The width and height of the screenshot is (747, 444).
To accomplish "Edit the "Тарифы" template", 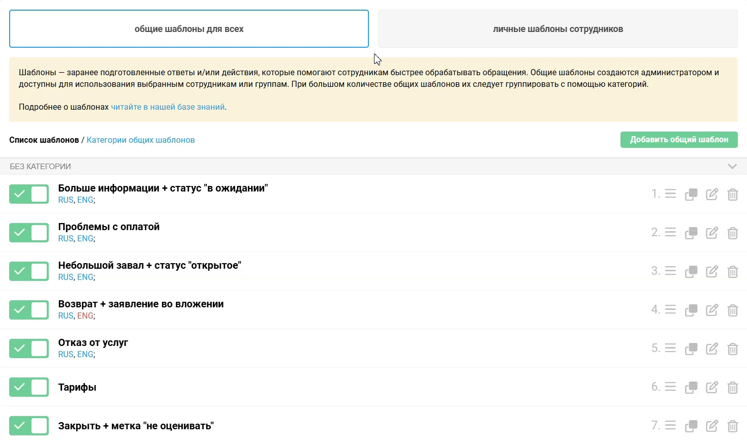I will coord(712,387).
